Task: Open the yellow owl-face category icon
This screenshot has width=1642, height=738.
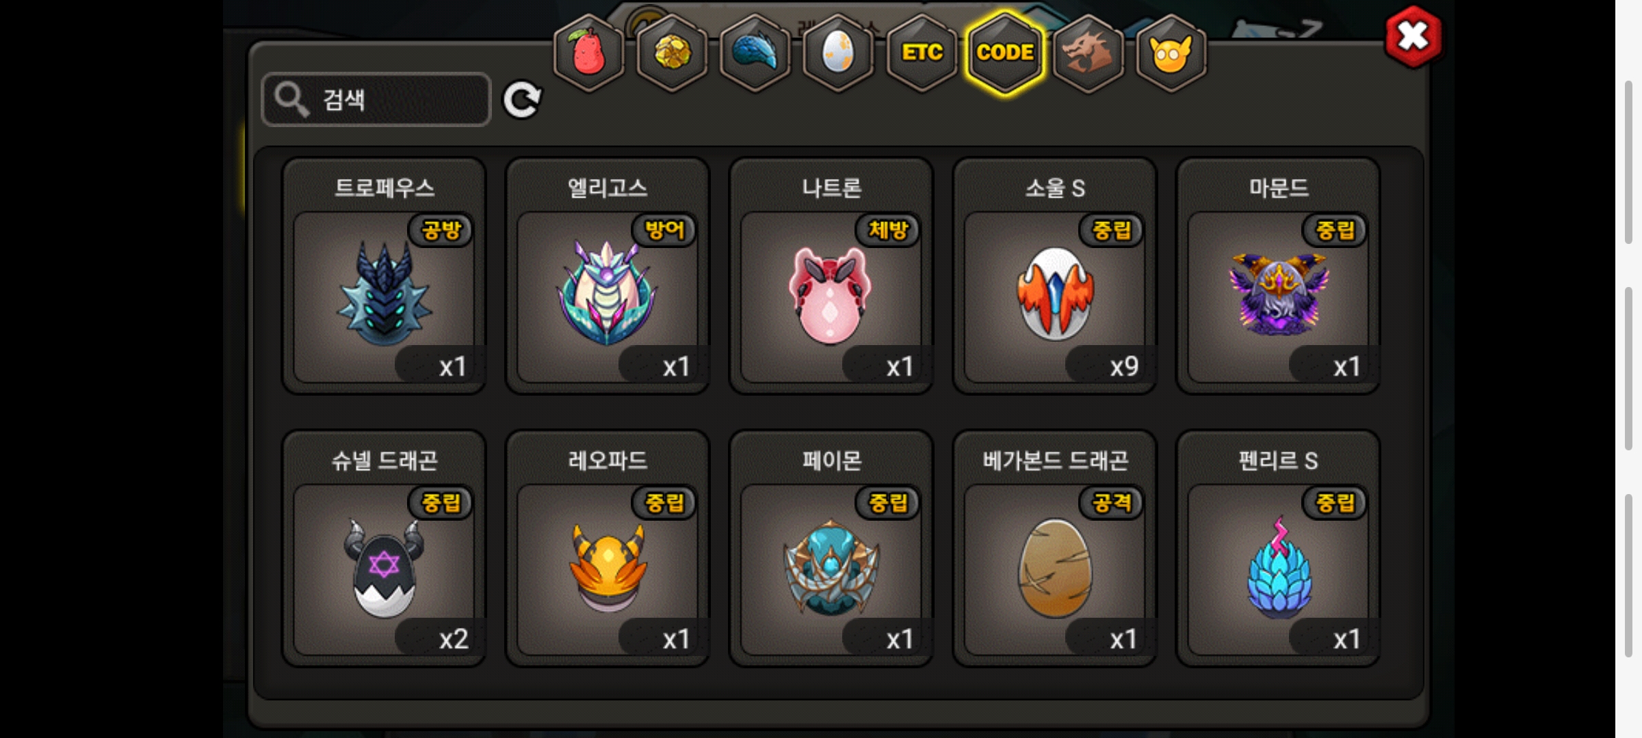Action: click(x=1171, y=53)
